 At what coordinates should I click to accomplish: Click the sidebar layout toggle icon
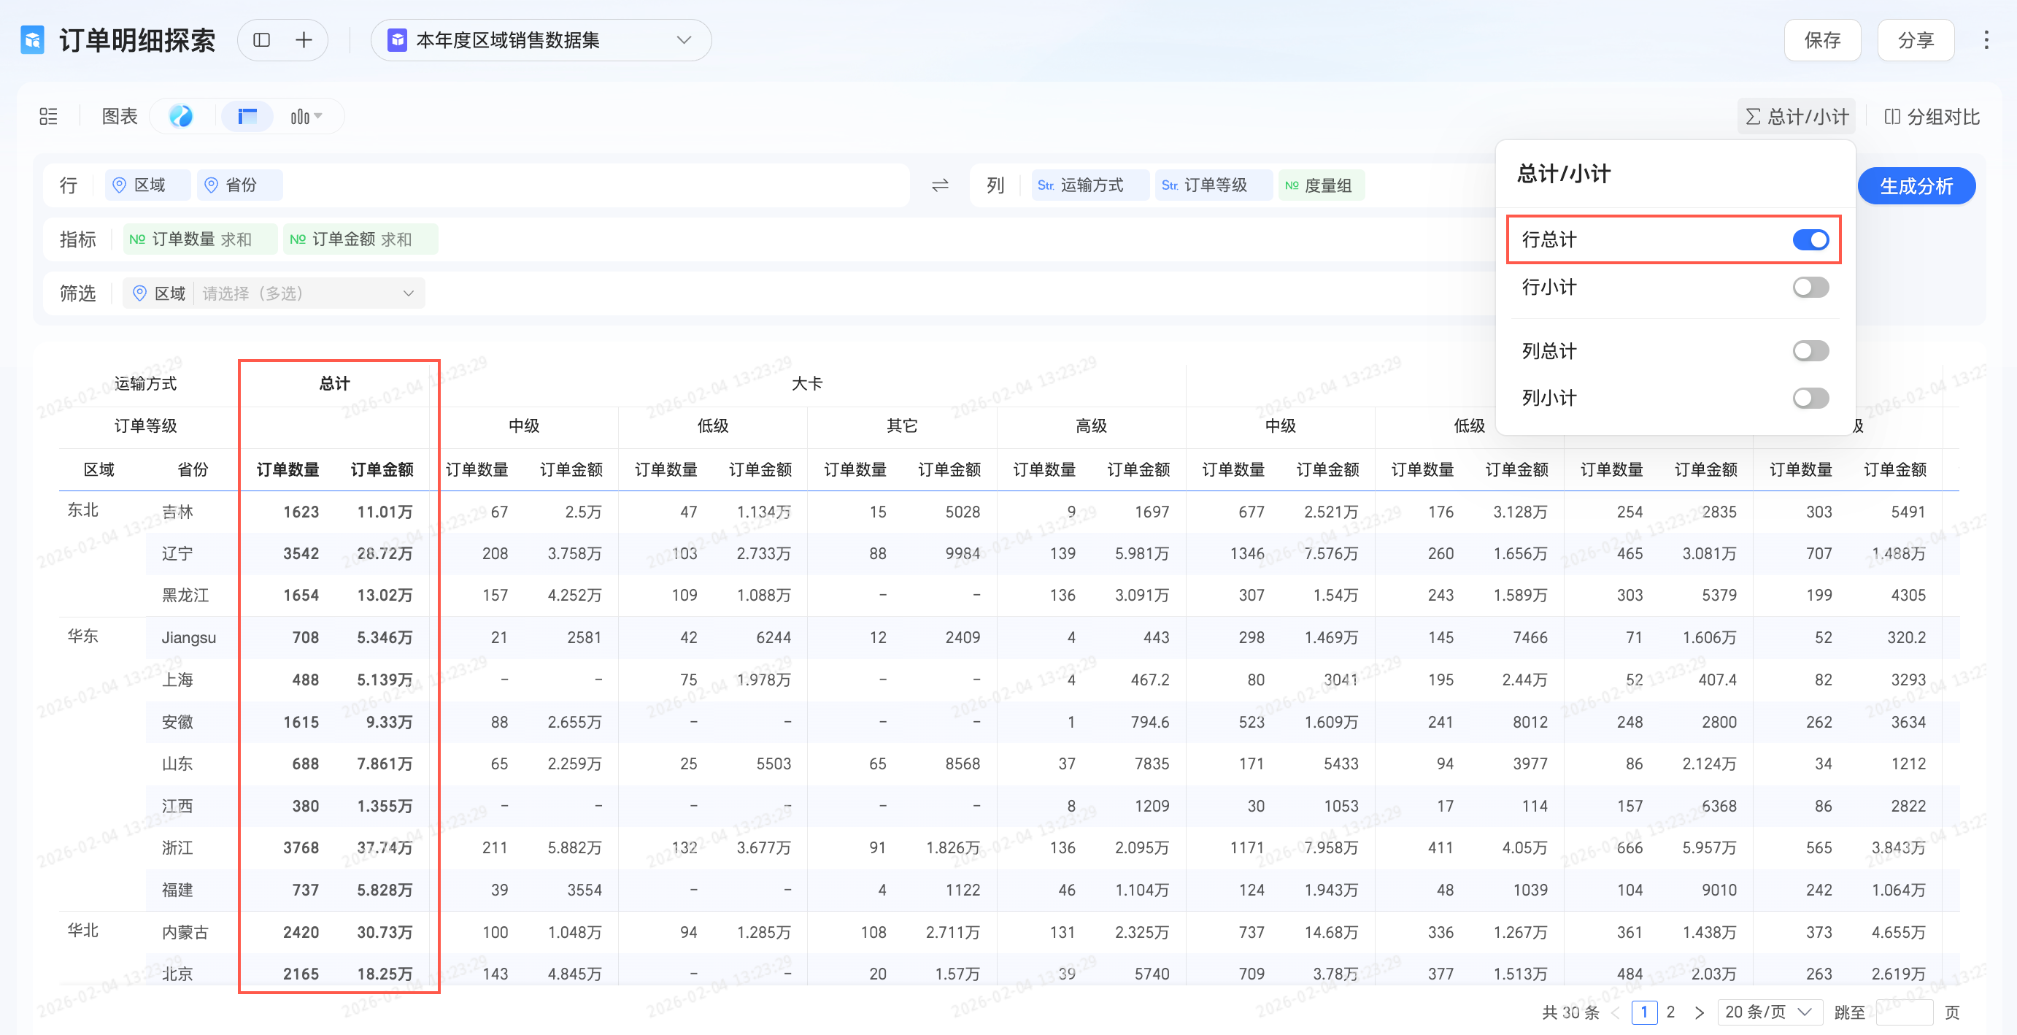[x=261, y=40]
